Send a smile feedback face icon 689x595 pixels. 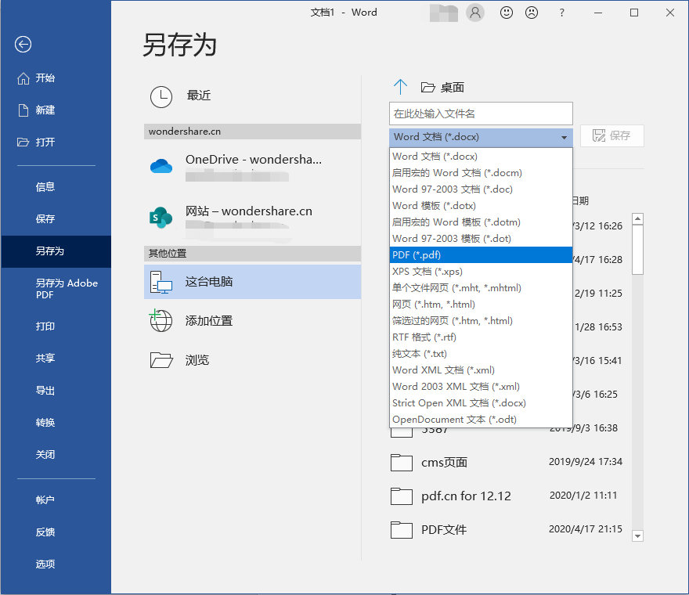click(x=507, y=13)
